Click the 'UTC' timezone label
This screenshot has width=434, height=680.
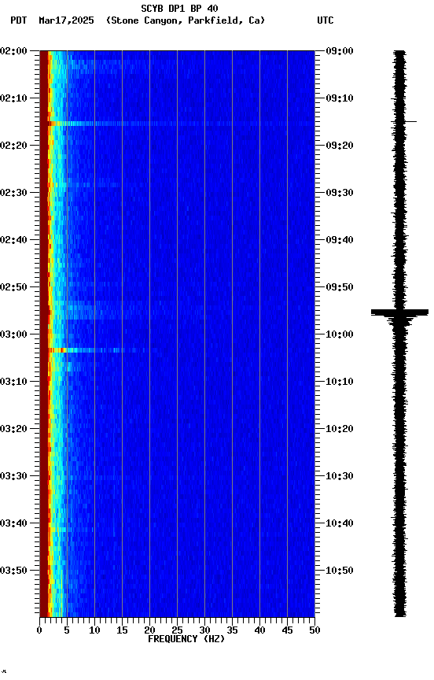[325, 20]
